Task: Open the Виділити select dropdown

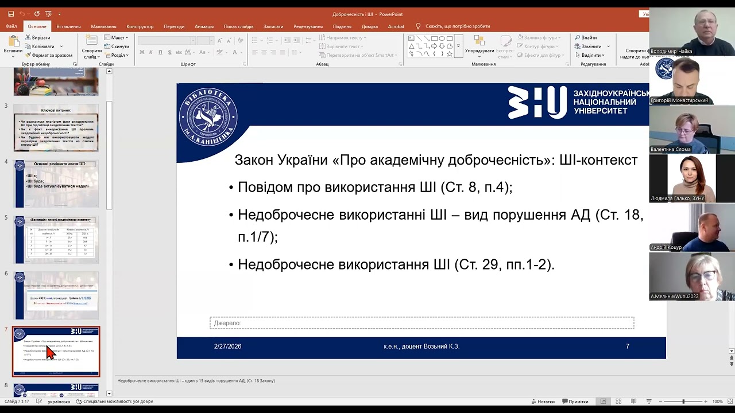Action: (590, 55)
